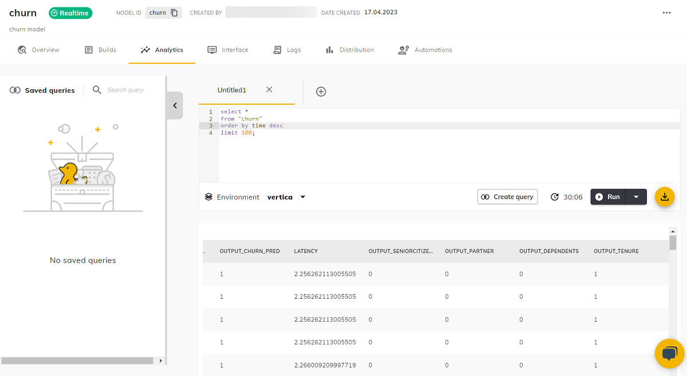Click the No saved queries text
This screenshot has width=687, height=376.
(x=83, y=260)
